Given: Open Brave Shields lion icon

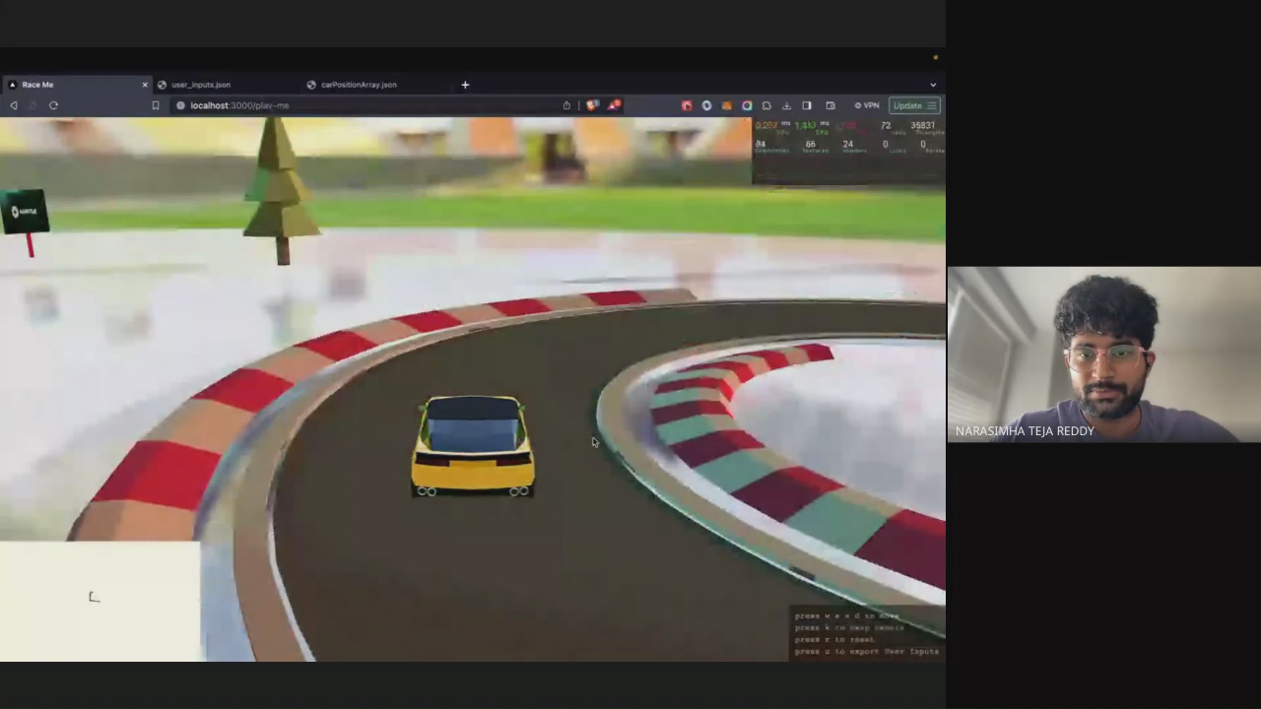Looking at the screenshot, I should click(x=592, y=105).
